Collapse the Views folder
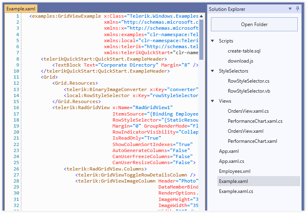 [213, 101]
